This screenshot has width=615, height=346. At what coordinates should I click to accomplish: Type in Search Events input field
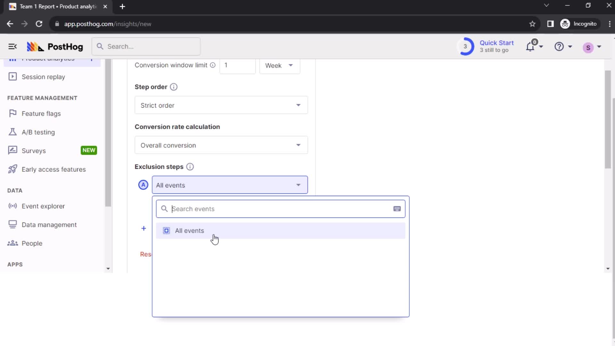pyautogui.click(x=281, y=209)
